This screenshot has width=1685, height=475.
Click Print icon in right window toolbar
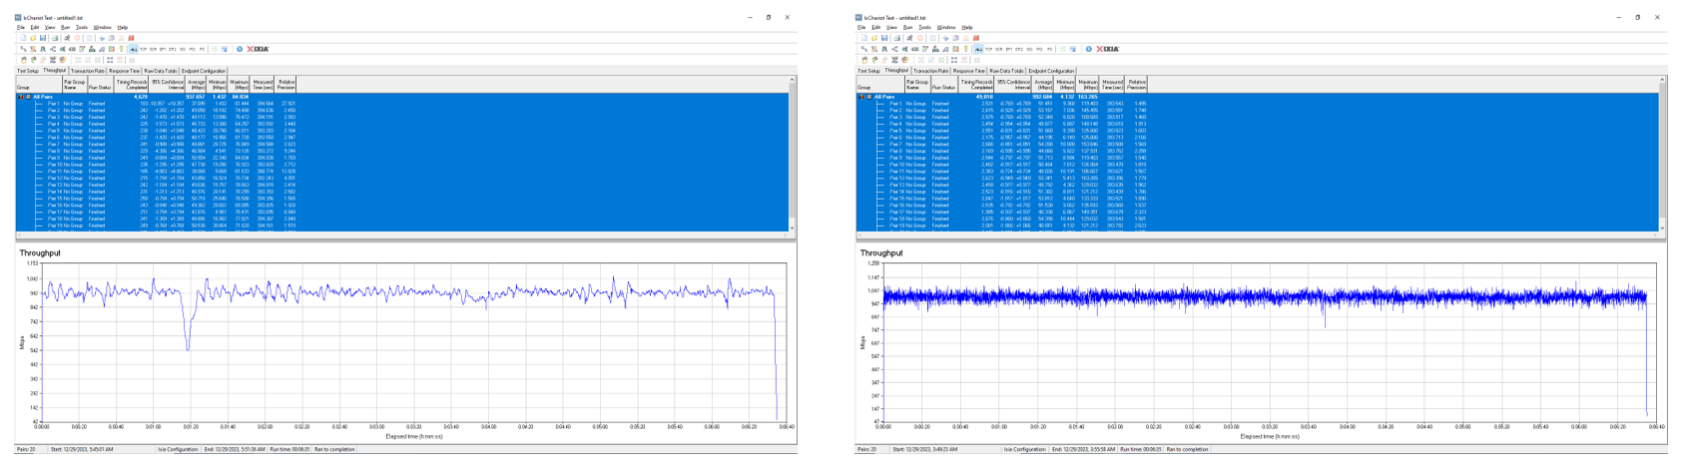[896, 38]
